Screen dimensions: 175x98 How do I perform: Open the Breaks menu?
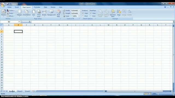[x=44, y=13]
